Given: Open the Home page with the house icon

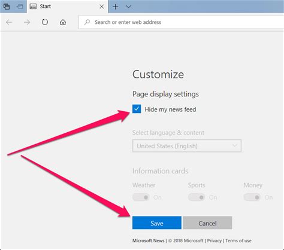Looking at the screenshot, I should pyautogui.click(x=63, y=22).
